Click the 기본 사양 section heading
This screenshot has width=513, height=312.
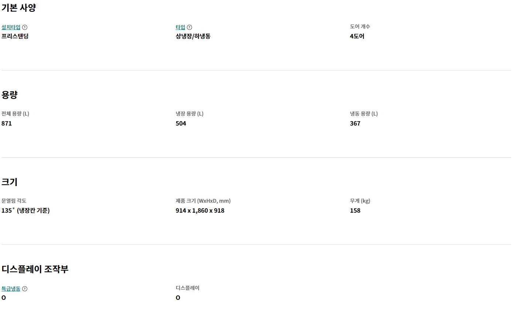(19, 8)
